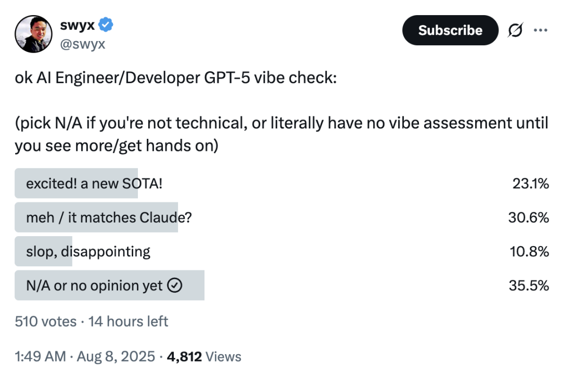The image size is (562, 375).
Task: Click the 35.5% poll result
Action: 529,286
